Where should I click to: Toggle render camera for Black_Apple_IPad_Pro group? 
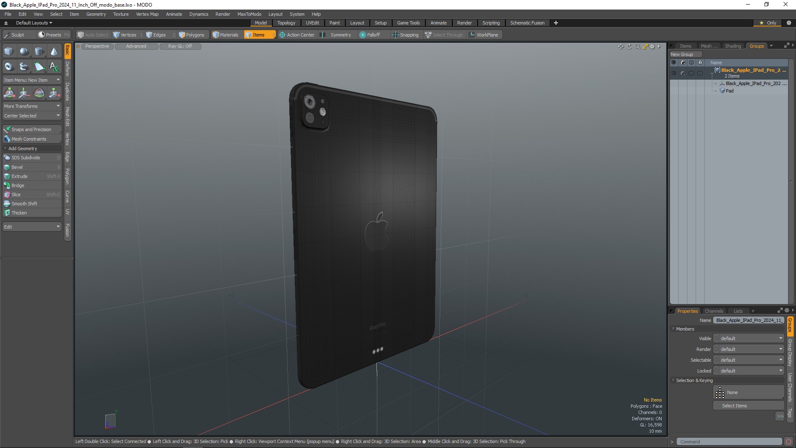coord(682,73)
